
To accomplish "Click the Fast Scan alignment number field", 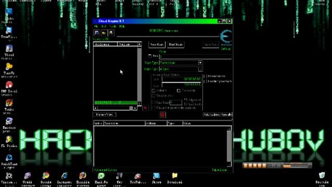I will 176,102.
